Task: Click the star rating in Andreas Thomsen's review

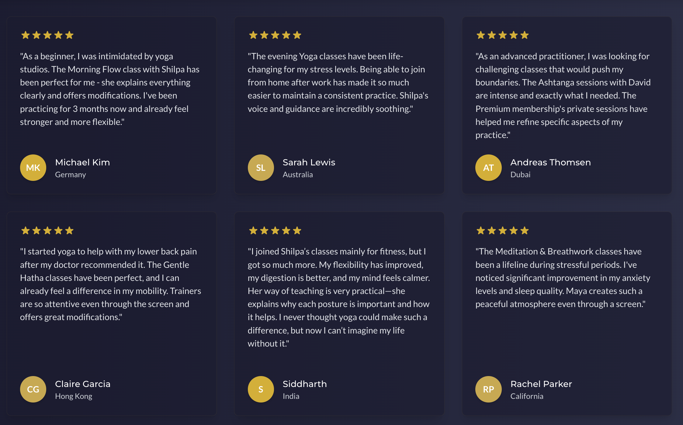Action: [x=503, y=35]
